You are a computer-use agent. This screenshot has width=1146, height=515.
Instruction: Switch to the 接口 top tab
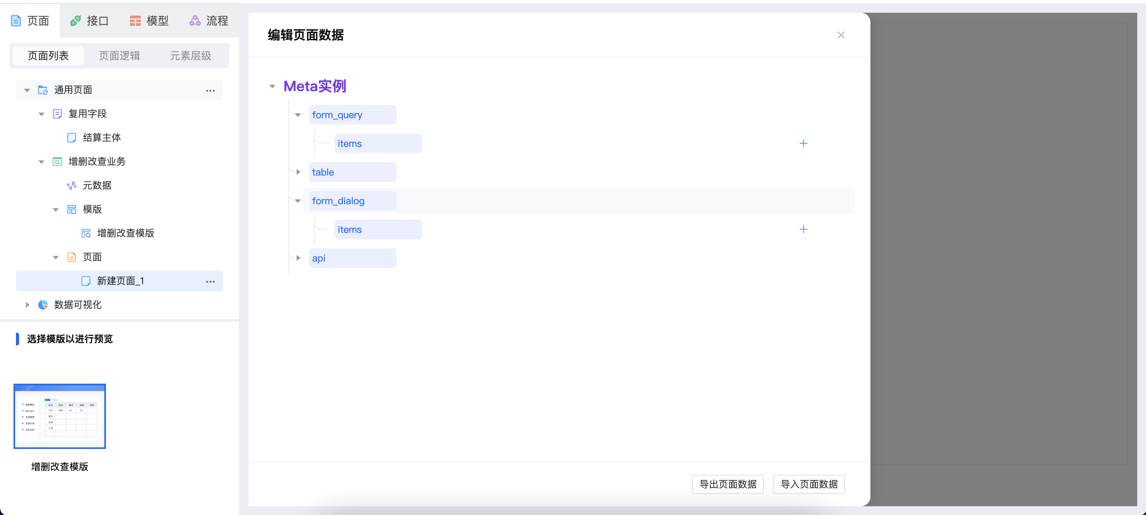(90, 21)
